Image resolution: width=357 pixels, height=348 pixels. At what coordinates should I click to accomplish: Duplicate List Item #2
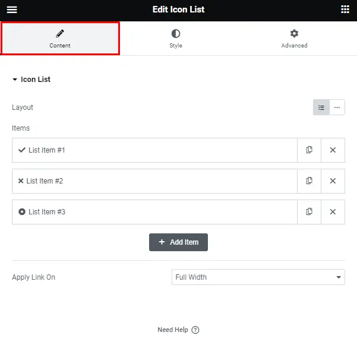[x=309, y=181]
